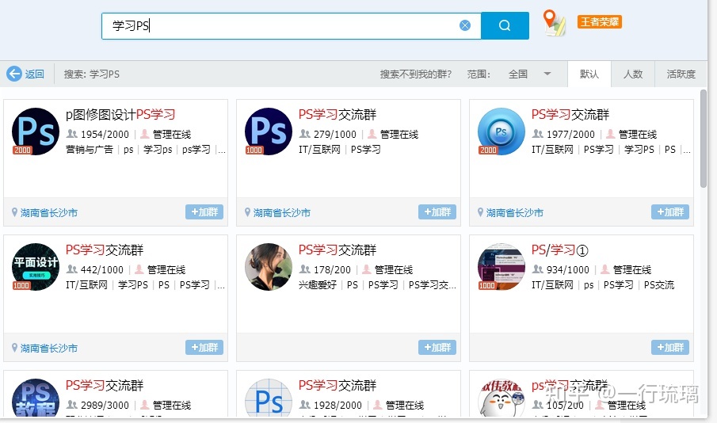The image size is (717, 423).
Task: Click the PS交流 tag in PS/学习① card
Action: [659, 285]
